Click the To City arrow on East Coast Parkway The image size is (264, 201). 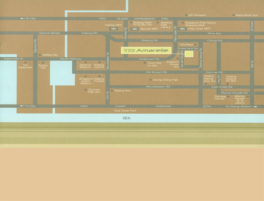pyautogui.click(x=22, y=106)
